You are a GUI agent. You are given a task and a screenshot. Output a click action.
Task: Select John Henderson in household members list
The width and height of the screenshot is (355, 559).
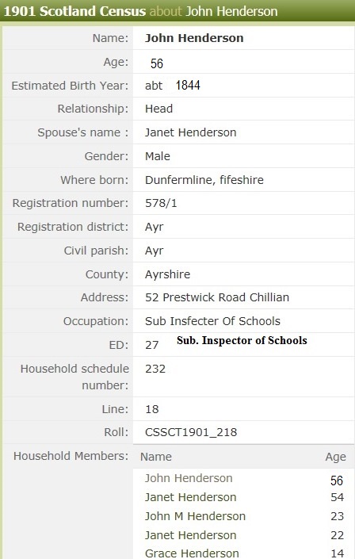189,478
